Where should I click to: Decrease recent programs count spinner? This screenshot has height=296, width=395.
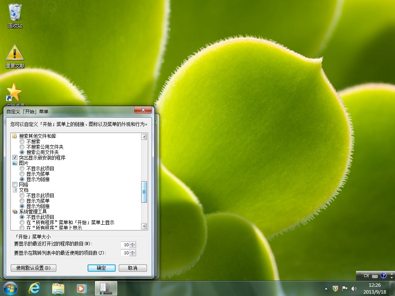pyautogui.click(x=133, y=246)
